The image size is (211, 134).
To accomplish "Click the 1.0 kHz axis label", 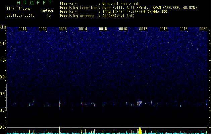I will (3, 60).
